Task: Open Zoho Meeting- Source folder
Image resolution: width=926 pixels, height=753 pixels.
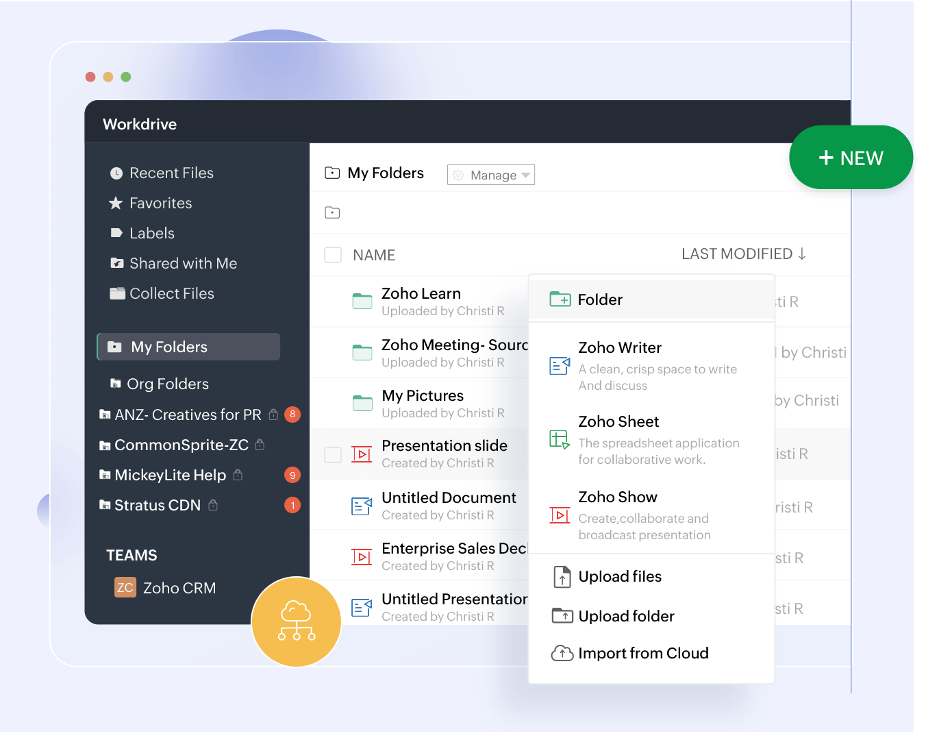Action: click(455, 345)
